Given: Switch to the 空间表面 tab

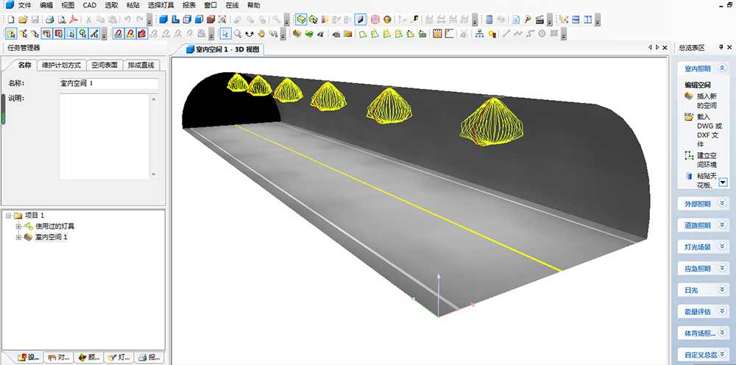Looking at the screenshot, I should coord(106,65).
